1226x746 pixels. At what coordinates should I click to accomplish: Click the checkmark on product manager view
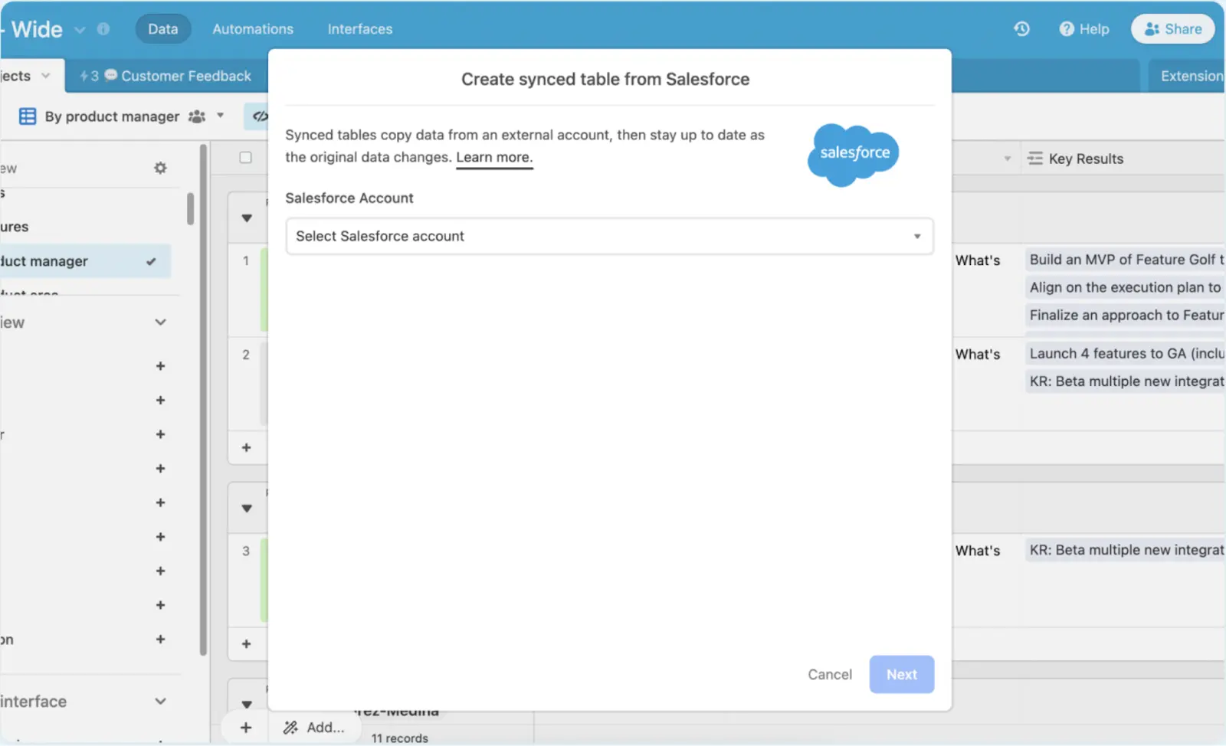pos(151,261)
